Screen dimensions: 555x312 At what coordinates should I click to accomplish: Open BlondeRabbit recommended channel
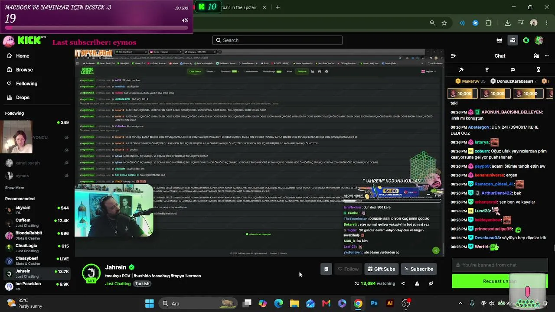tap(37, 235)
